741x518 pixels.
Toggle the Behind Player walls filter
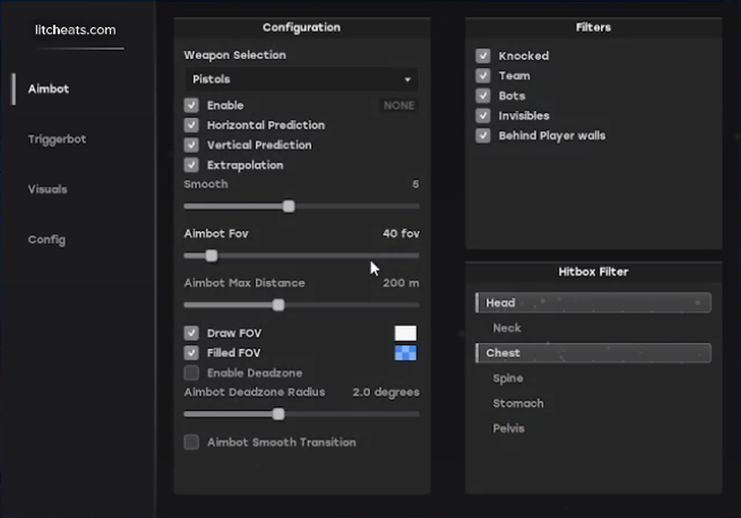pyautogui.click(x=483, y=136)
